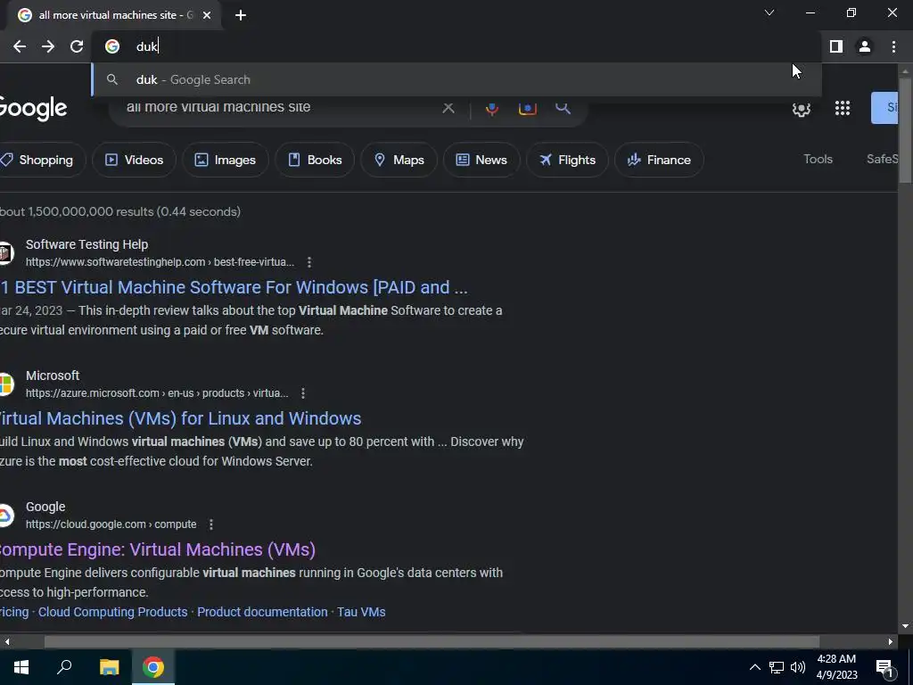Open more options for Microsoft result

pos(303,393)
